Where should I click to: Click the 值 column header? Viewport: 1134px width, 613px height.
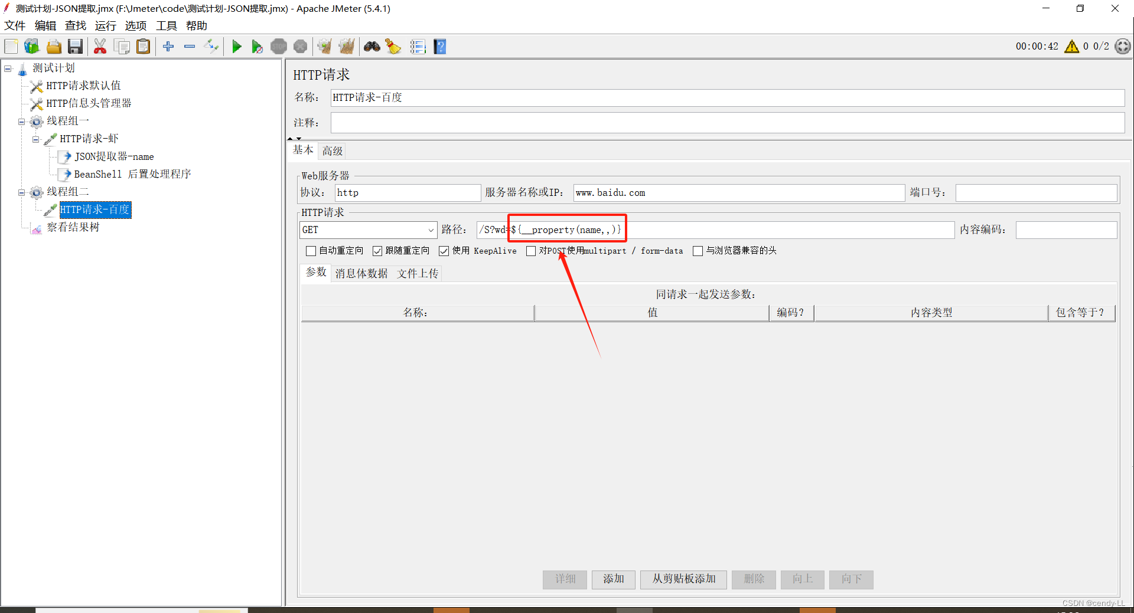tap(652, 313)
